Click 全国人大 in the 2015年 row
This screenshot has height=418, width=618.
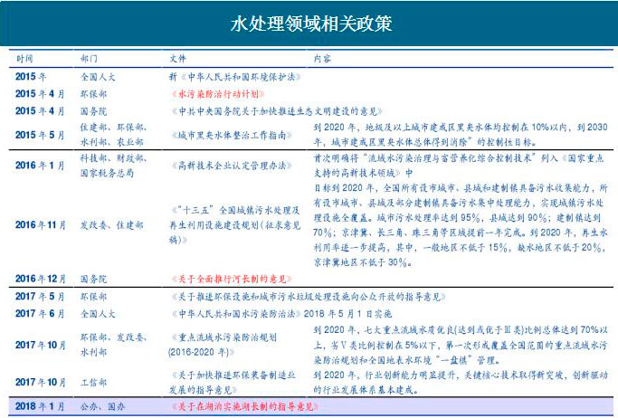click(98, 77)
